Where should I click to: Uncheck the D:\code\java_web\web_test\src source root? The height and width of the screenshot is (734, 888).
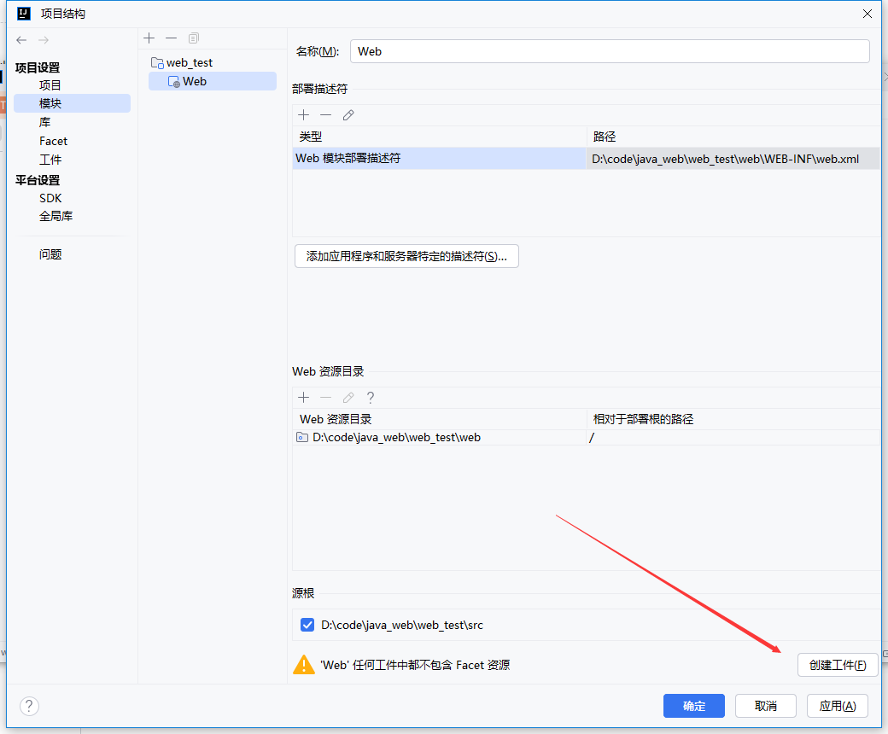click(307, 626)
